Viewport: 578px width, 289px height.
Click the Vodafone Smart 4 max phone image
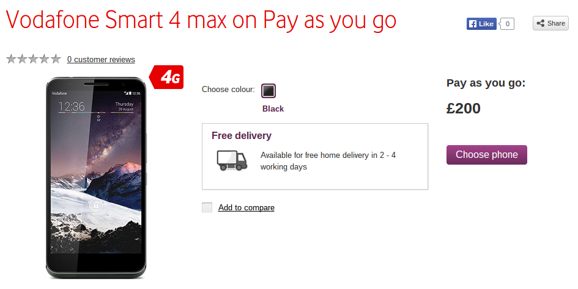pos(96,177)
